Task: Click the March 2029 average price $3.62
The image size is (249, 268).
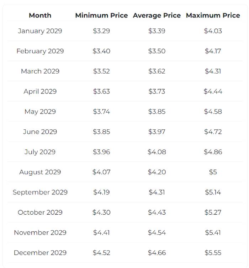Action: pos(157,71)
